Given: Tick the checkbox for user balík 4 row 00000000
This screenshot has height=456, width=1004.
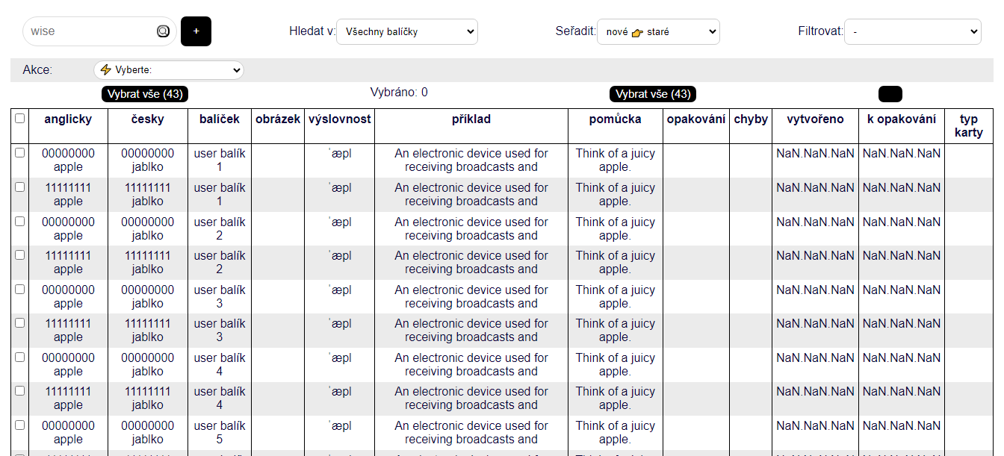Looking at the screenshot, I should 20,357.
